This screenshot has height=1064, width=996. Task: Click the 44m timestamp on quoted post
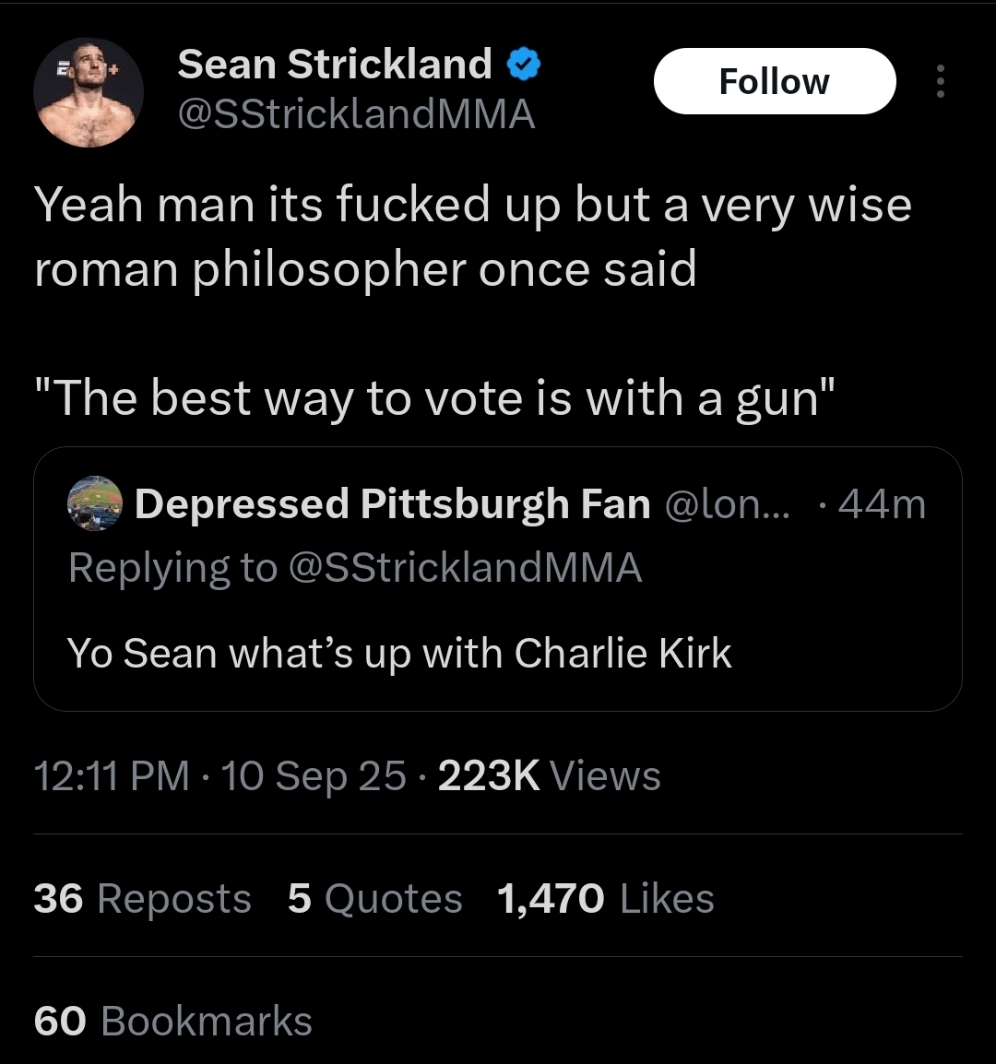point(882,504)
